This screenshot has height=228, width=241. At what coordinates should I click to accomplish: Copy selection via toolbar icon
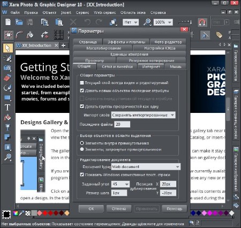[44, 22]
